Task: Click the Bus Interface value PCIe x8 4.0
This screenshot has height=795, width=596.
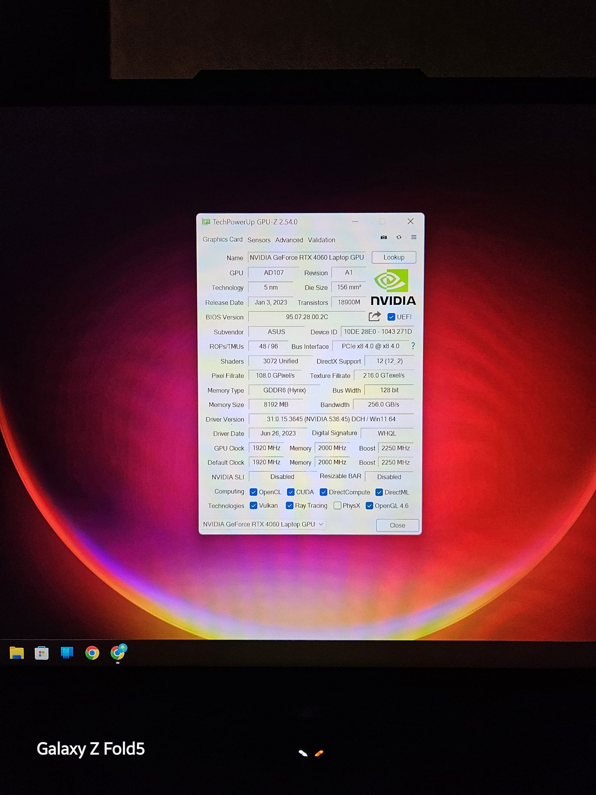Action: click(x=370, y=346)
